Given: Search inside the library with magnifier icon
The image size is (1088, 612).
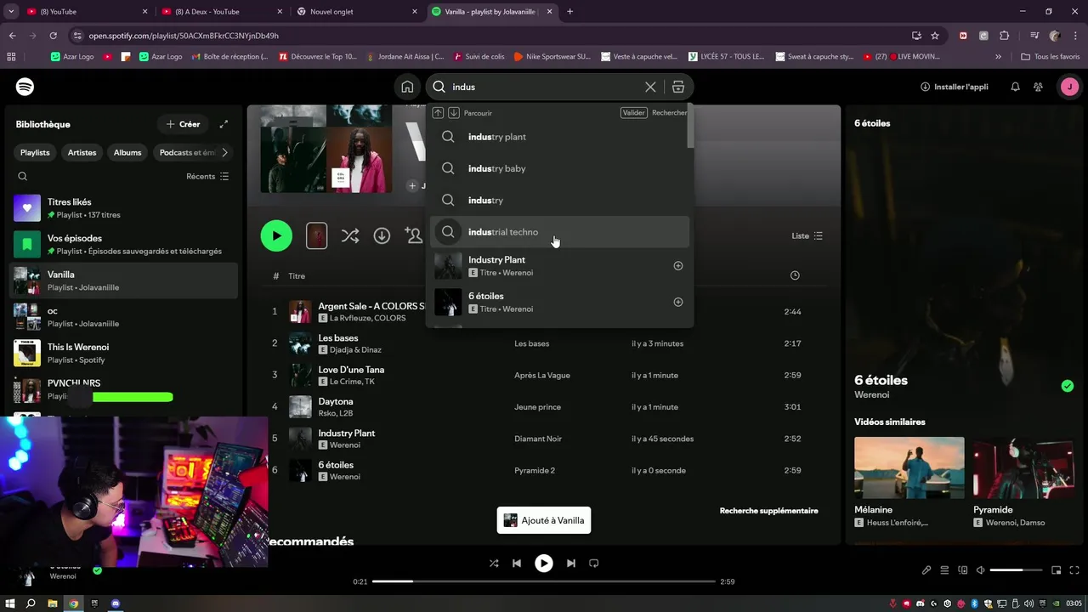Looking at the screenshot, I should (x=23, y=176).
